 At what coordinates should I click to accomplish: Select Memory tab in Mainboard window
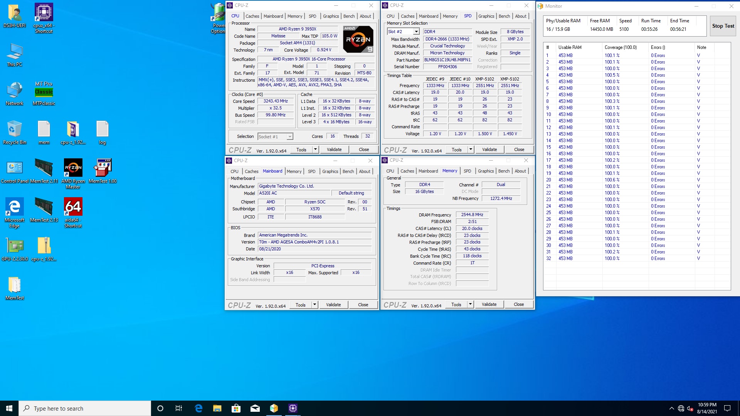(294, 171)
